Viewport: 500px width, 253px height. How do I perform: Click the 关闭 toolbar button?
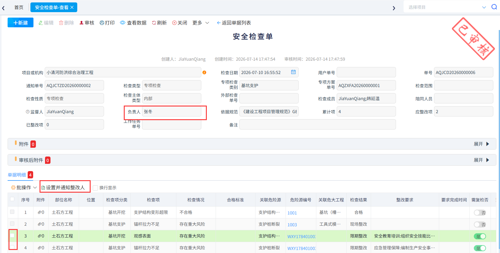click(x=180, y=23)
